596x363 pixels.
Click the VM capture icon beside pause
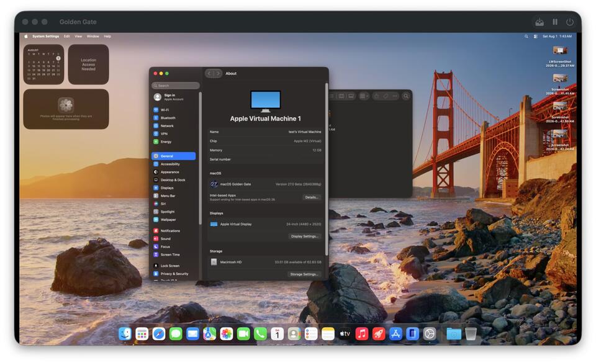(540, 22)
